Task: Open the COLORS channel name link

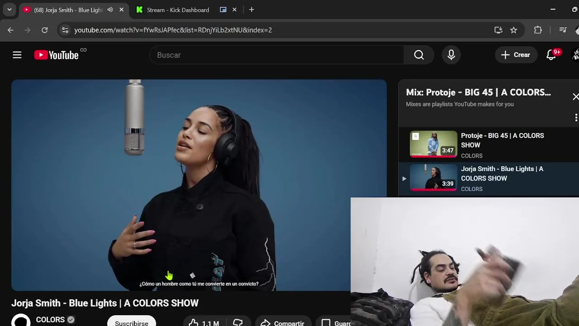Action: pyautogui.click(x=50, y=320)
